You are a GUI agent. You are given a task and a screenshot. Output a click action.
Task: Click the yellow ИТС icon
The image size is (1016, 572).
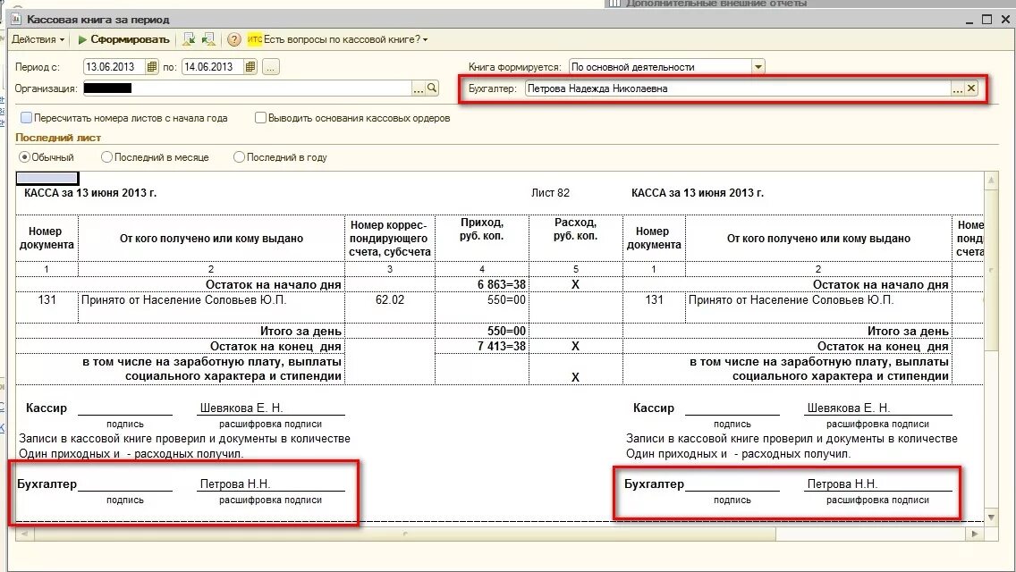click(x=255, y=39)
